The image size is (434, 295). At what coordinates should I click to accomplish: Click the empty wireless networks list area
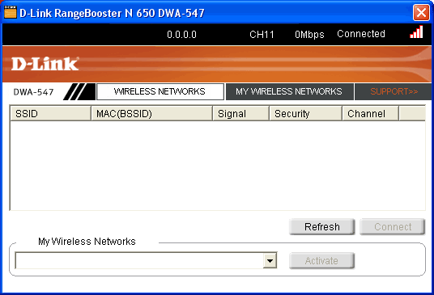point(218,166)
